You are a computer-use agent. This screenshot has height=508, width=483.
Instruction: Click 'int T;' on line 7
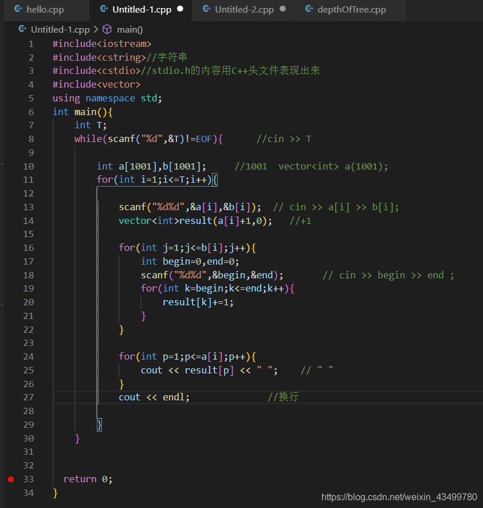point(91,125)
